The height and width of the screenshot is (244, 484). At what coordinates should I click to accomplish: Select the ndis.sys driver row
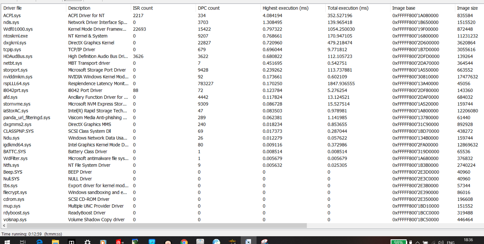[x=243, y=22]
